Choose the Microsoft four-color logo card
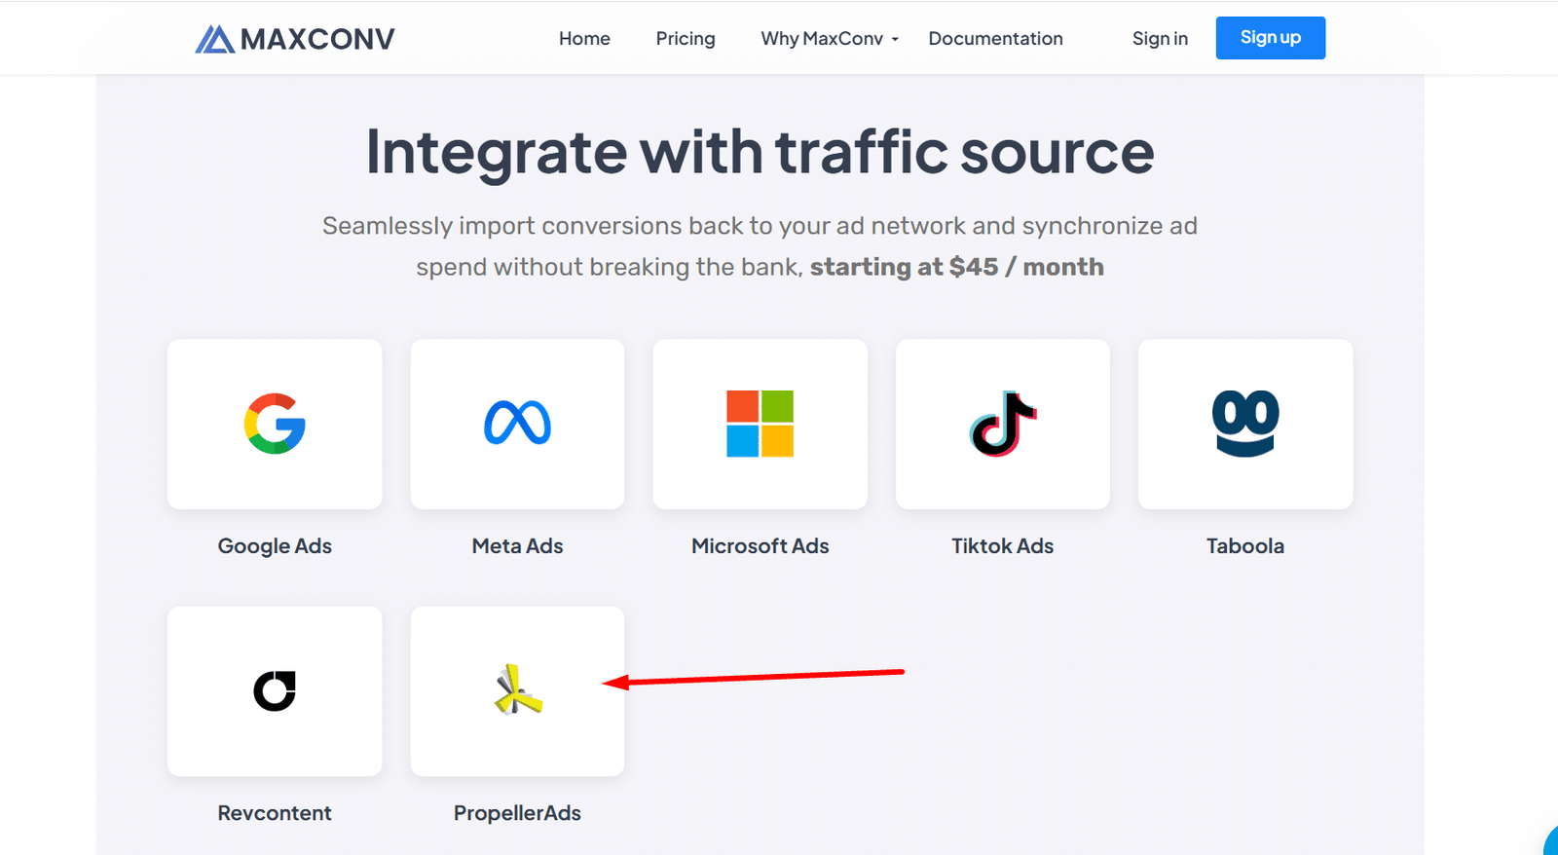The height and width of the screenshot is (855, 1558). (760, 424)
